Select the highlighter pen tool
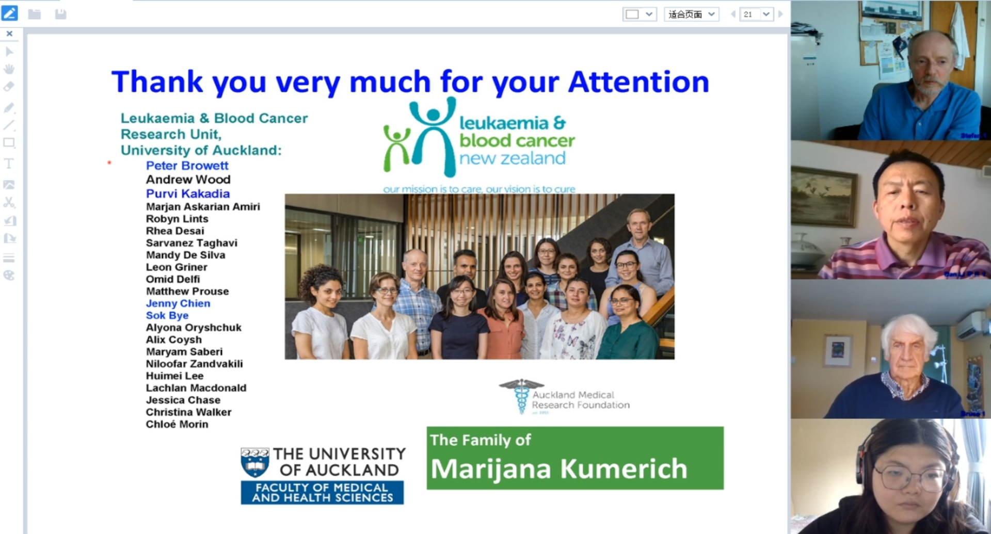 tap(9, 107)
